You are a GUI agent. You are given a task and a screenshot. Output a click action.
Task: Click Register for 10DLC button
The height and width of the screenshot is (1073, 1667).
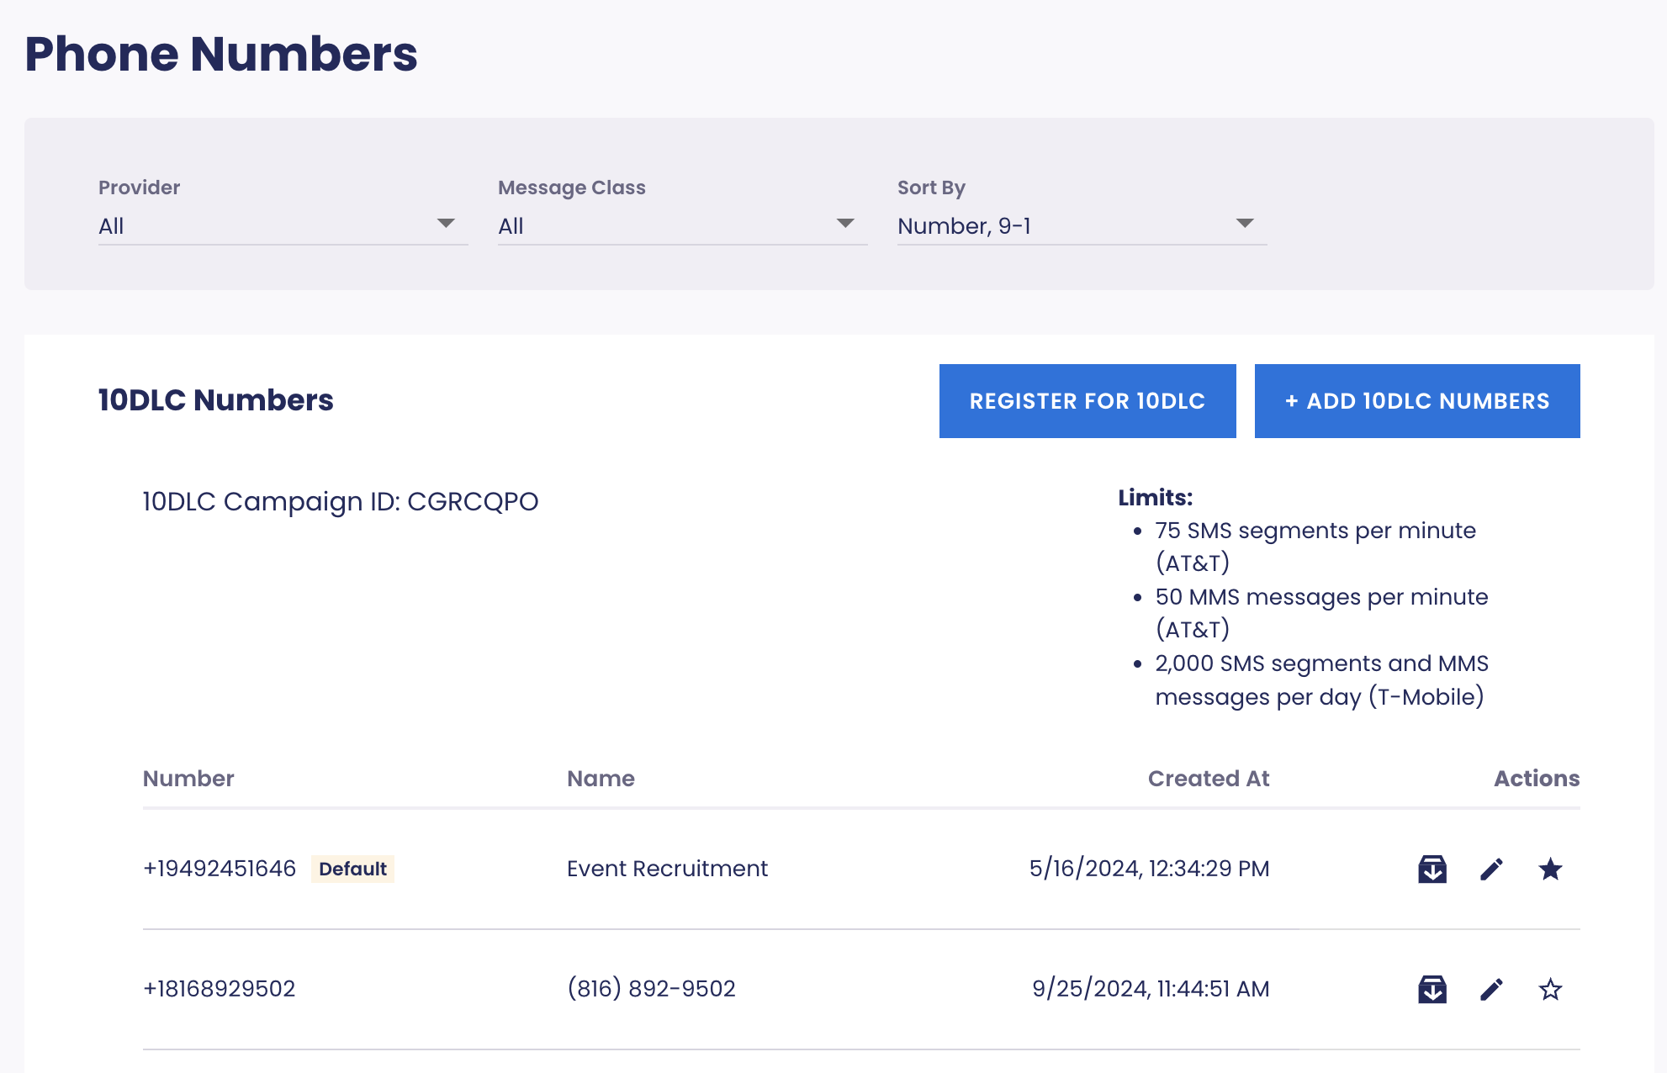[x=1087, y=401]
